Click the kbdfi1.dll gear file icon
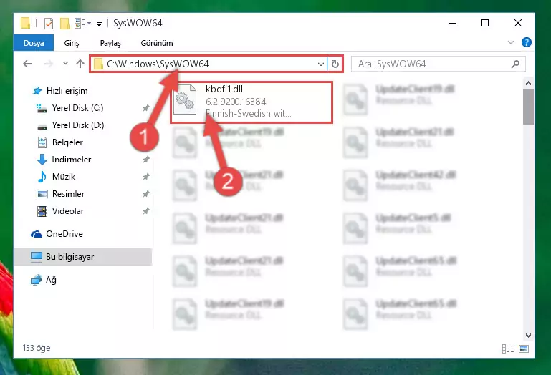The image size is (551, 375). pyautogui.click(x=185, y=99)
